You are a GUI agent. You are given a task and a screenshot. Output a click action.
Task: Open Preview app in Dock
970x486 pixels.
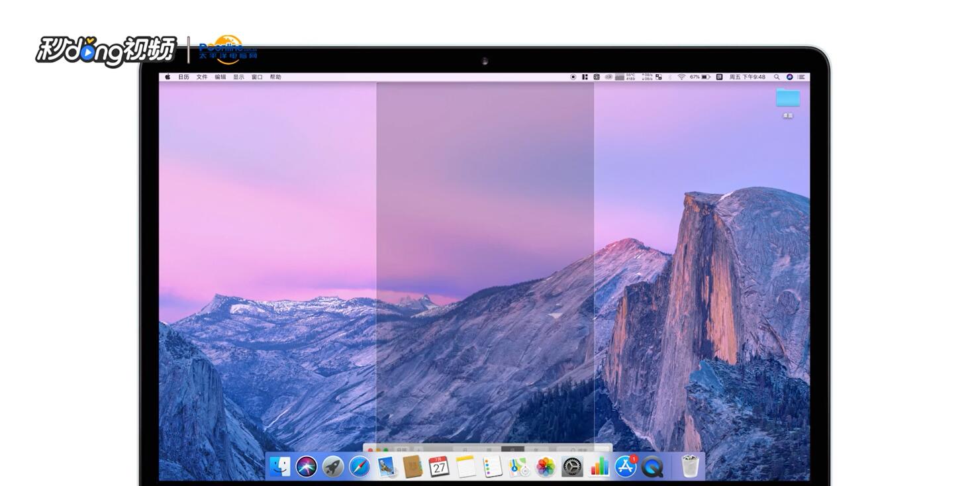[387, 466]
